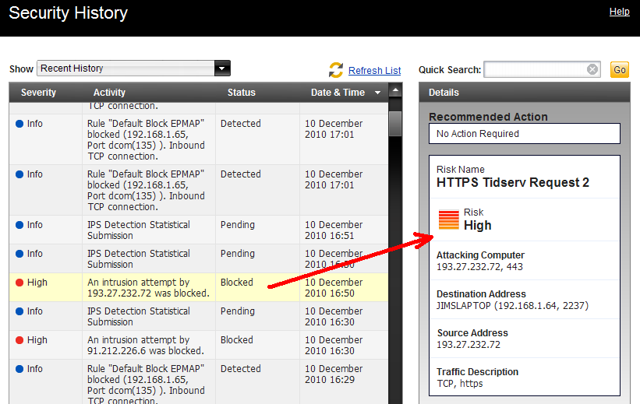Click the refresh arrows icon
Screen dimensions: 640x404
point(336,70)
